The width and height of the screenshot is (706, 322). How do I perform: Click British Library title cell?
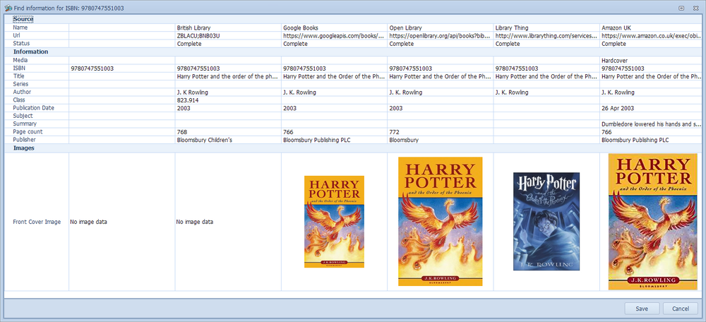(228, 76)
